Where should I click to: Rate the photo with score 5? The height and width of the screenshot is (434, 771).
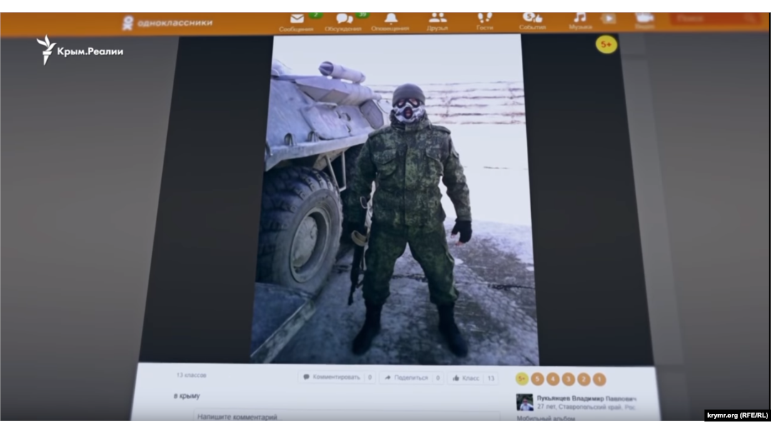(538, 379)
